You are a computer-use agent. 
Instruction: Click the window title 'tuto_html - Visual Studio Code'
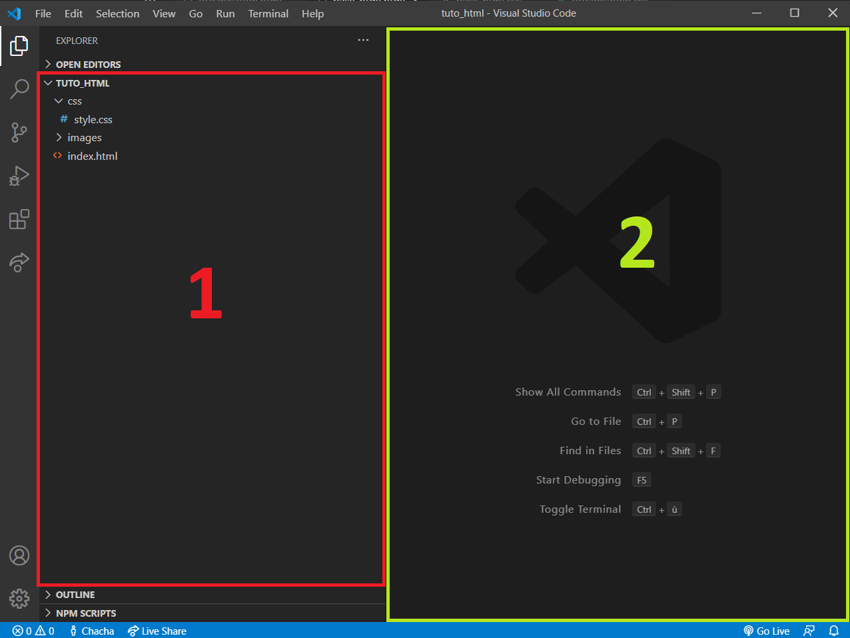click(509, 13)
